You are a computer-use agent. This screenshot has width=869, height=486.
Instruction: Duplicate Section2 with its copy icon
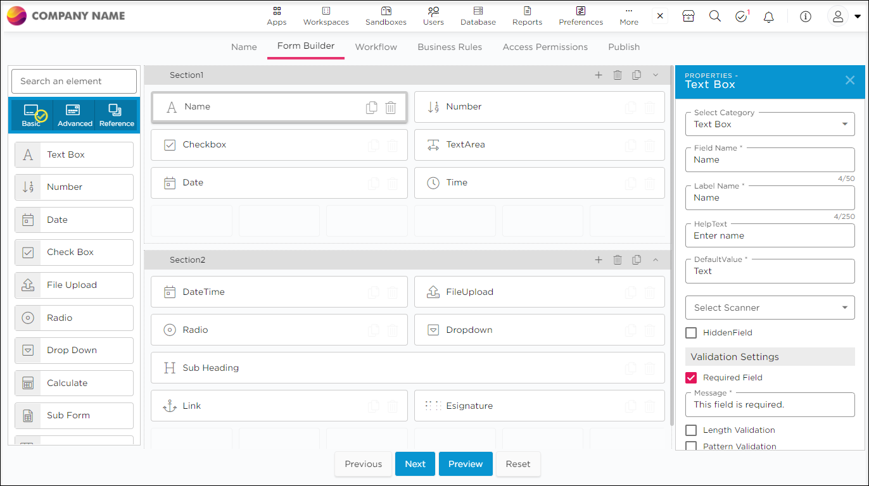pos(637,260)
